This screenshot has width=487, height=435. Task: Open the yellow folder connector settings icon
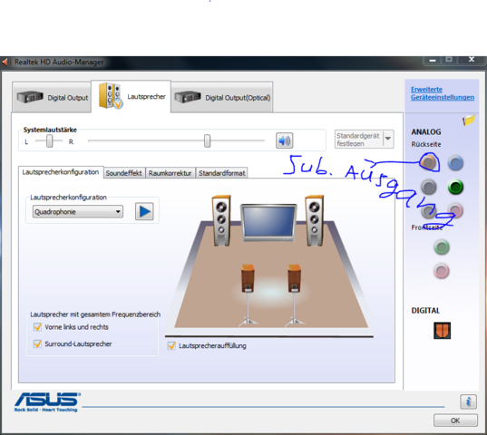tap(469, 120)
